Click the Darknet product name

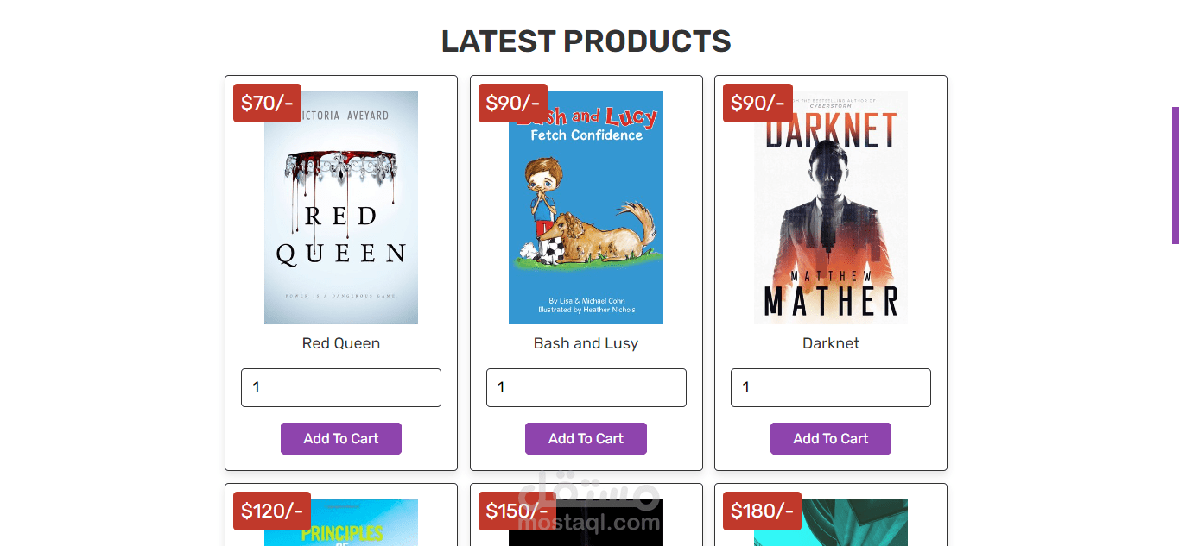point(831,343)
